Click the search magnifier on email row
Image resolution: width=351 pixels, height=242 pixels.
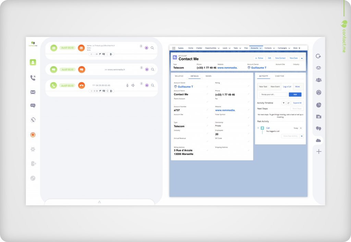click(152, 48)
